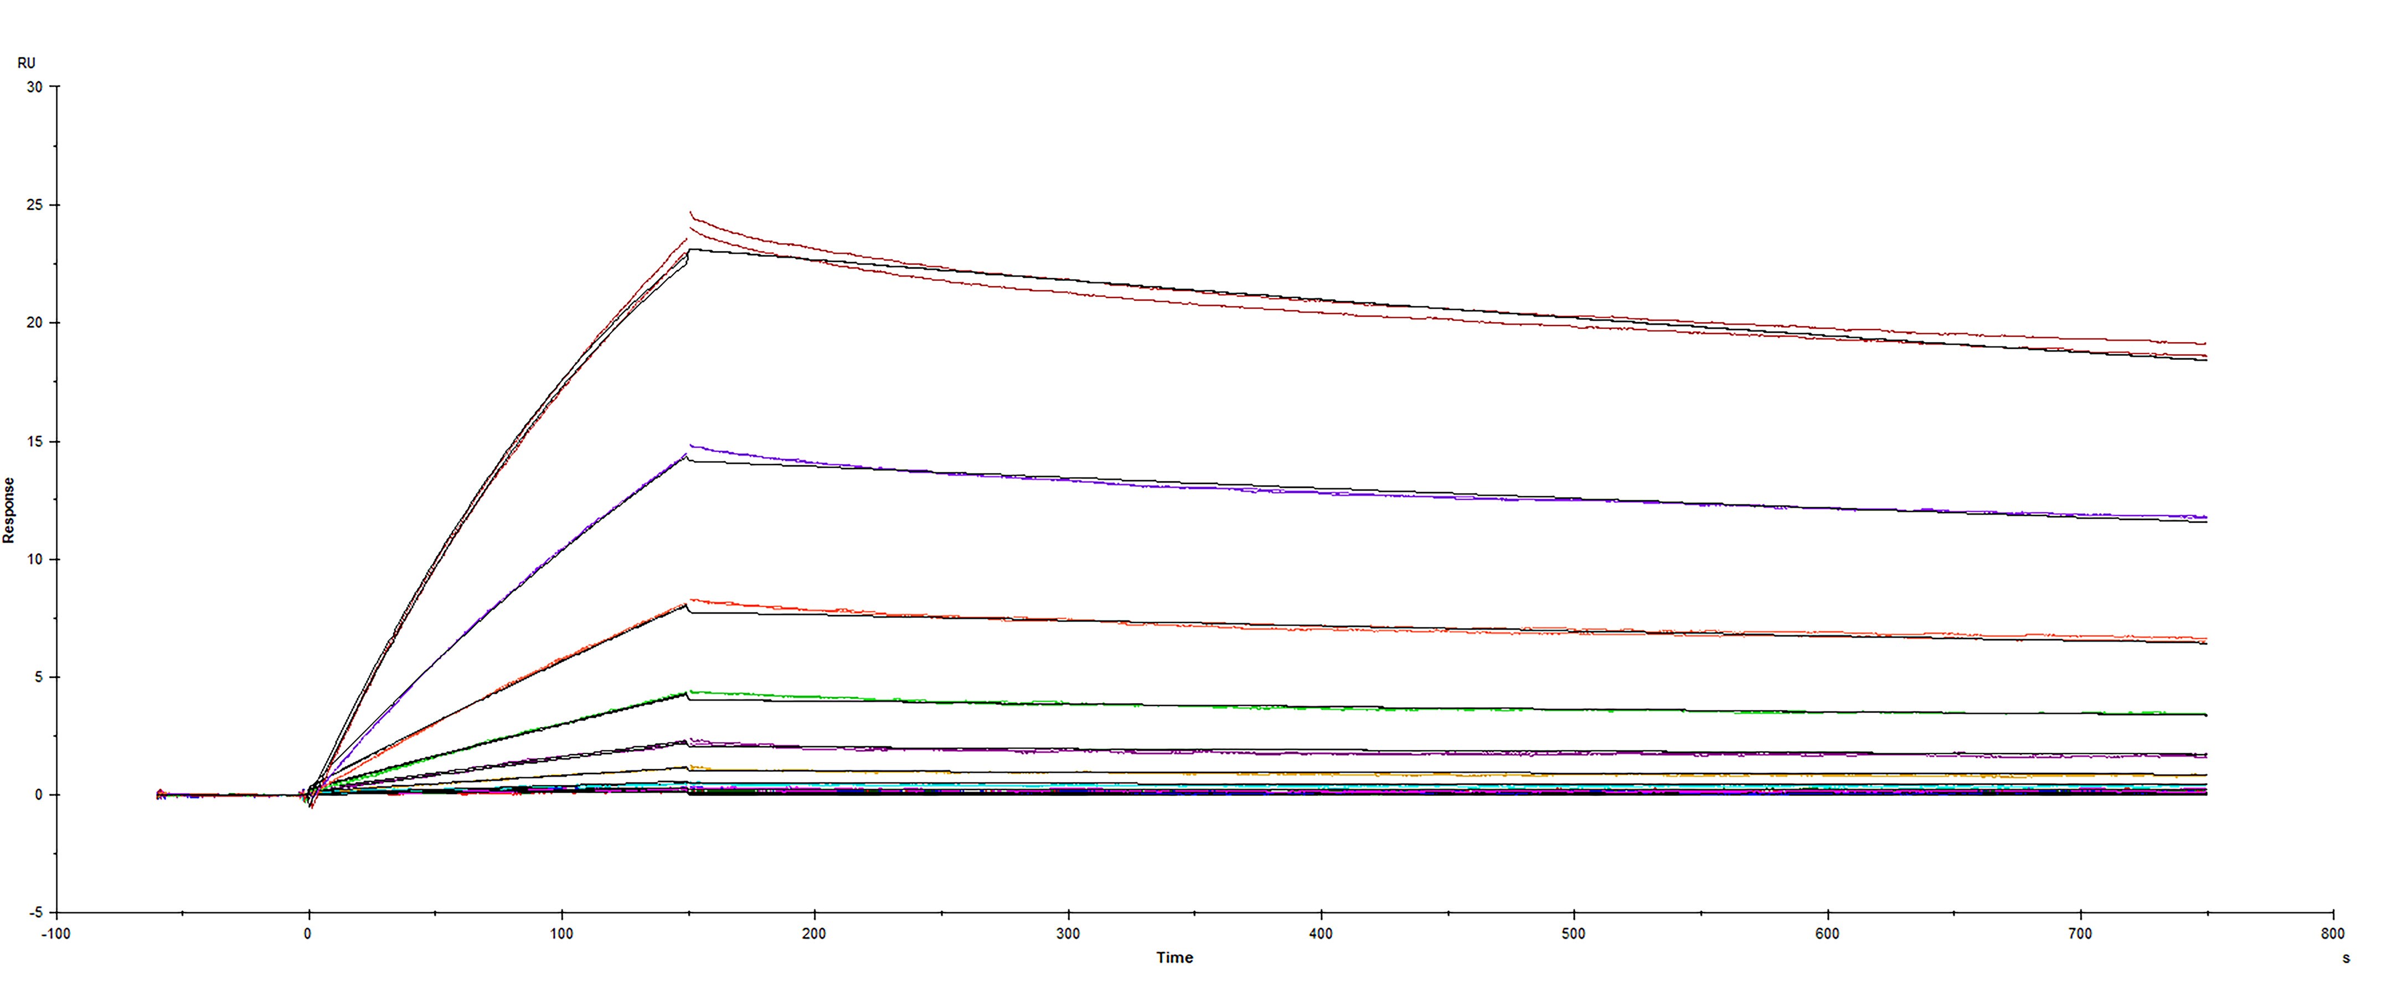
Task: Click the y-axis tick label 10
Action: pos(35,559)
